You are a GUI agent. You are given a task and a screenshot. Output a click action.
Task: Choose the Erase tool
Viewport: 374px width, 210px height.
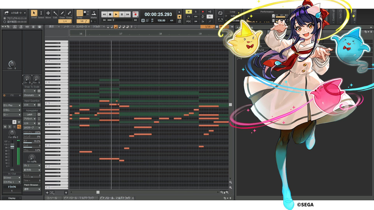[69, 13]
